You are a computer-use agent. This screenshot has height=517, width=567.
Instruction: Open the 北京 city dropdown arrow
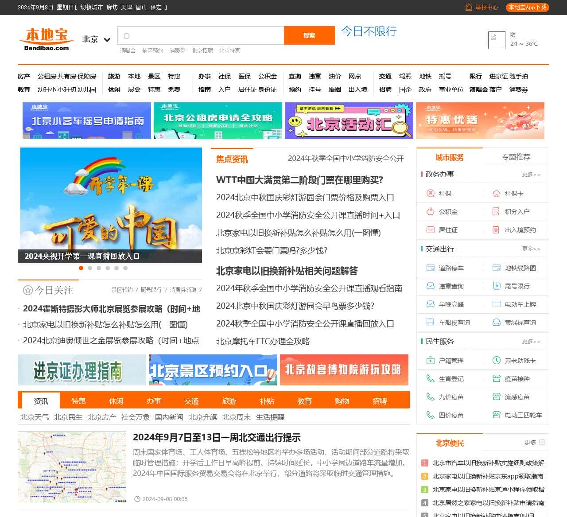pos(107,39)
